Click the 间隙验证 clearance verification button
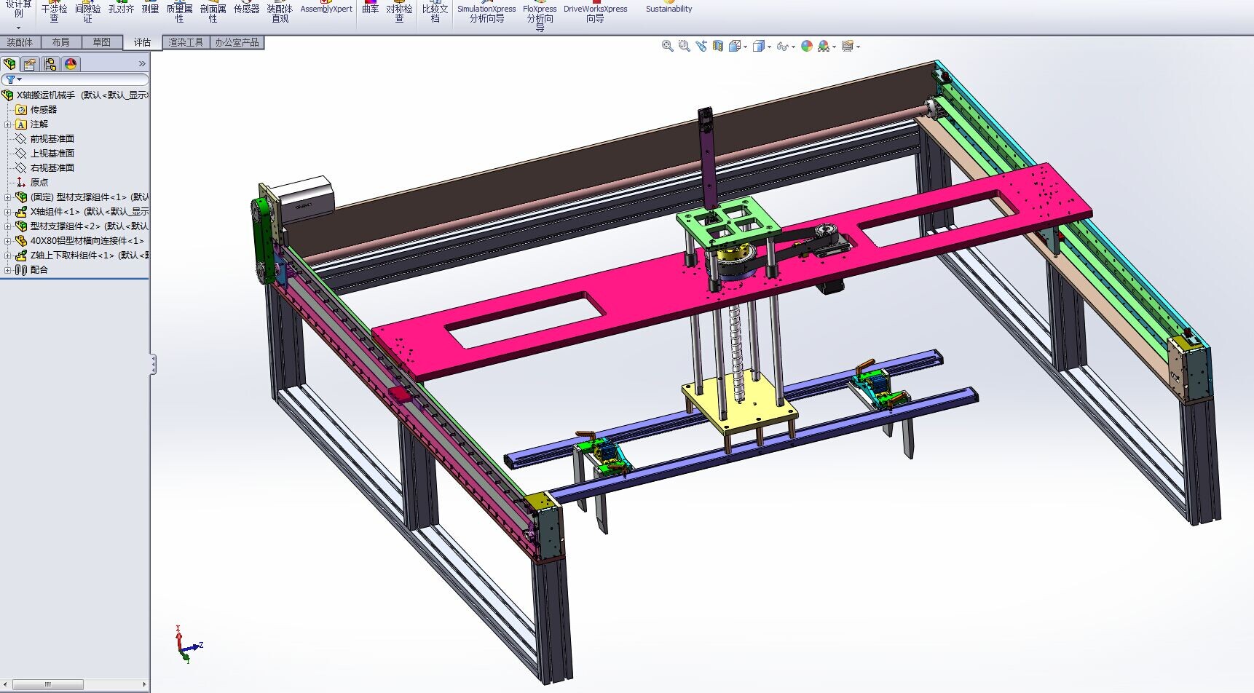This screenshot has height=693, width=1254. tap(87, 12)
